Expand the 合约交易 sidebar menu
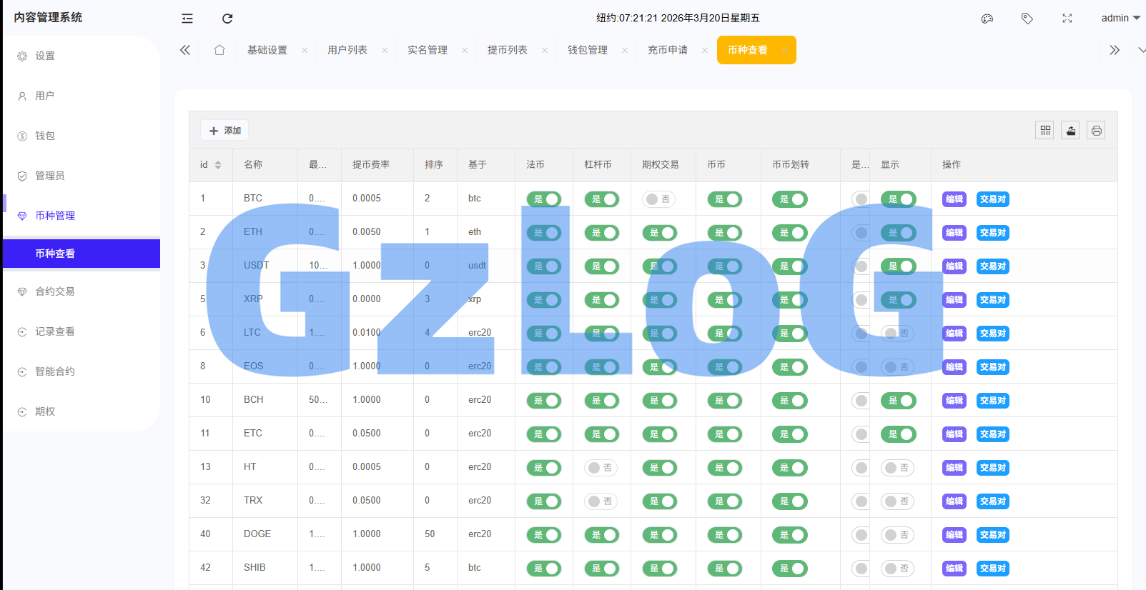Image resolution: width=1146 pixels, height=590 pixels. coord(55,291)
